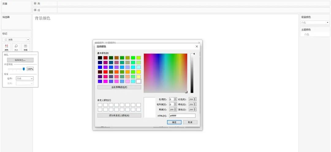Click the large white color preview box
Screen dimensions: 331x152
[x=150, y=107]
